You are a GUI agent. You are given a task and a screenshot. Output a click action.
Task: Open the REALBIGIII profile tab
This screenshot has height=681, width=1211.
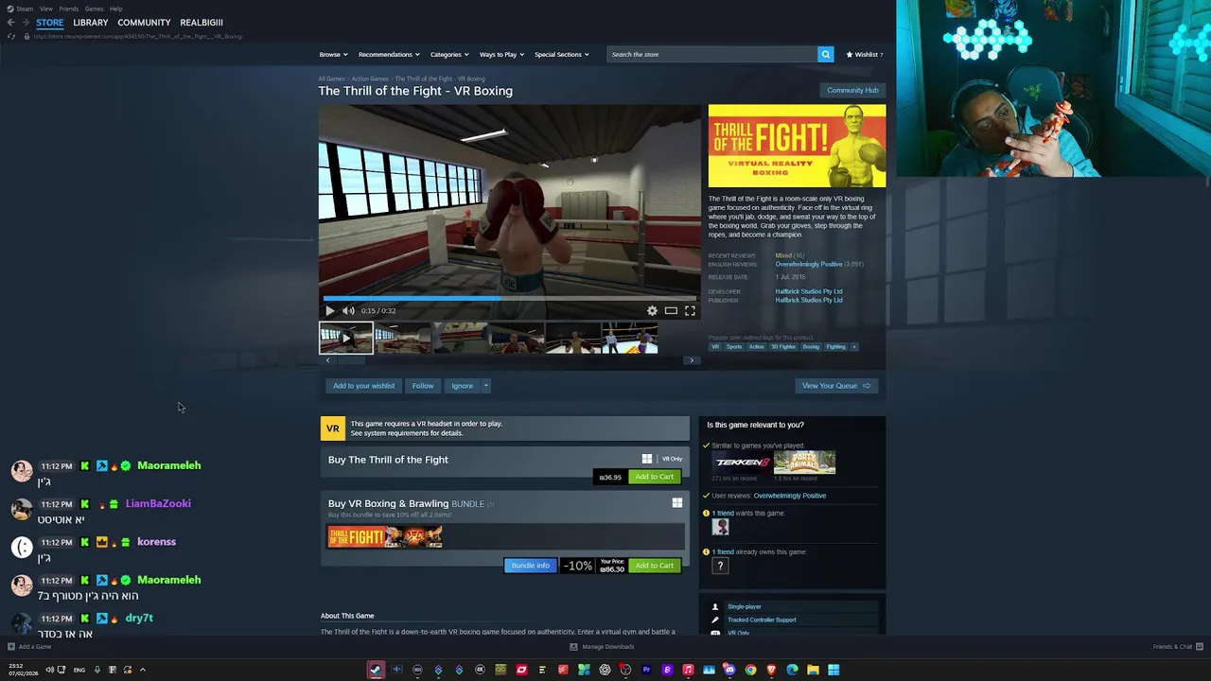pos(202,23)
